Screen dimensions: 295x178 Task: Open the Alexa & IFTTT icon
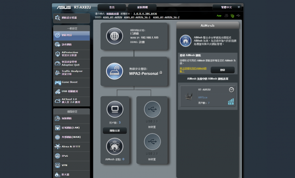[57, 146]
